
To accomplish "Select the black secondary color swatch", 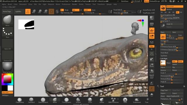I will point(5,88).
